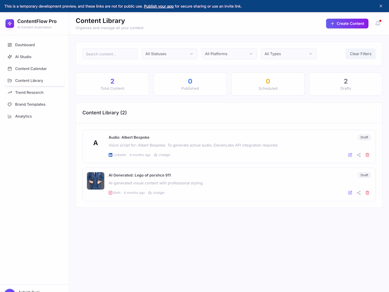Open Brand Templates page

tap(35, 104)
